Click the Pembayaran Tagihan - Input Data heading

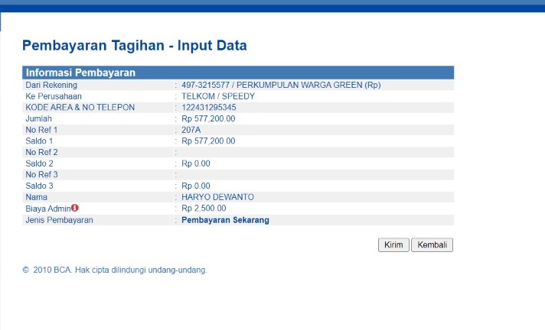[x=134, y=46]
